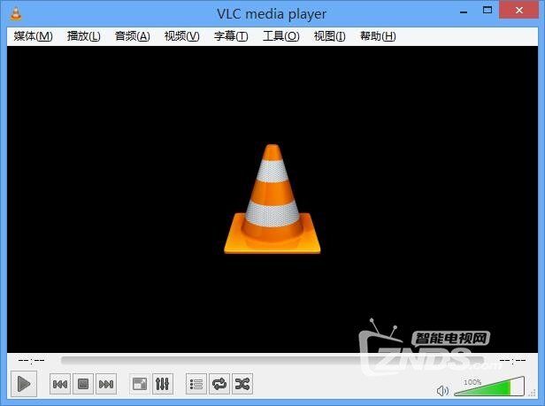Toggle remaining time label at right
The width and height of the screenshot is (545, 406).
(x=512, y=361)
